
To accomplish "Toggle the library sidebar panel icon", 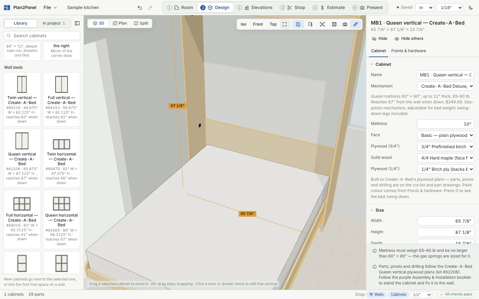I will point(77,23).
